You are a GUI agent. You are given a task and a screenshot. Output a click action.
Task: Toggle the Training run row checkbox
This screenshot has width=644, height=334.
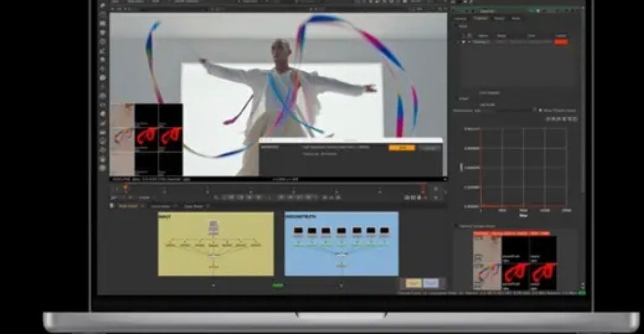pyautogui.click(x=464, y=42)
